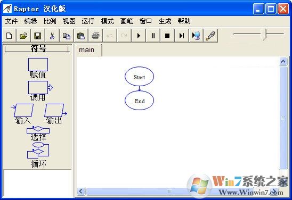Click the Print toolbar icon
292x200 pixels.
click(95, 35)
